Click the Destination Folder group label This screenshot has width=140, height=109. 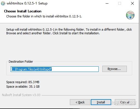tap(21, 62)
